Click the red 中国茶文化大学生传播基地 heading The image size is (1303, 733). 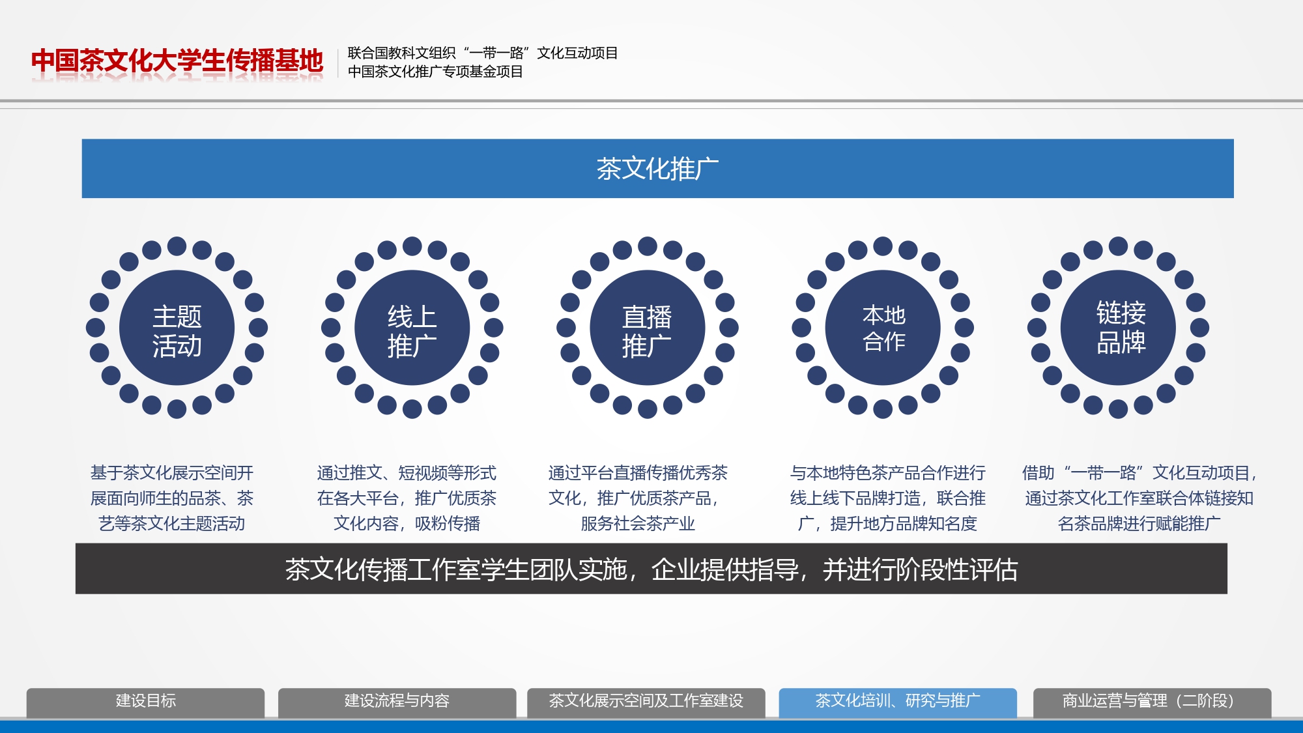click(x=177, y=61)
